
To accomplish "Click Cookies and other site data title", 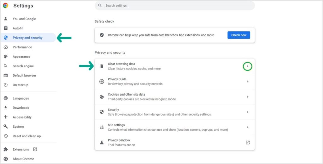I will click(126, 94).
